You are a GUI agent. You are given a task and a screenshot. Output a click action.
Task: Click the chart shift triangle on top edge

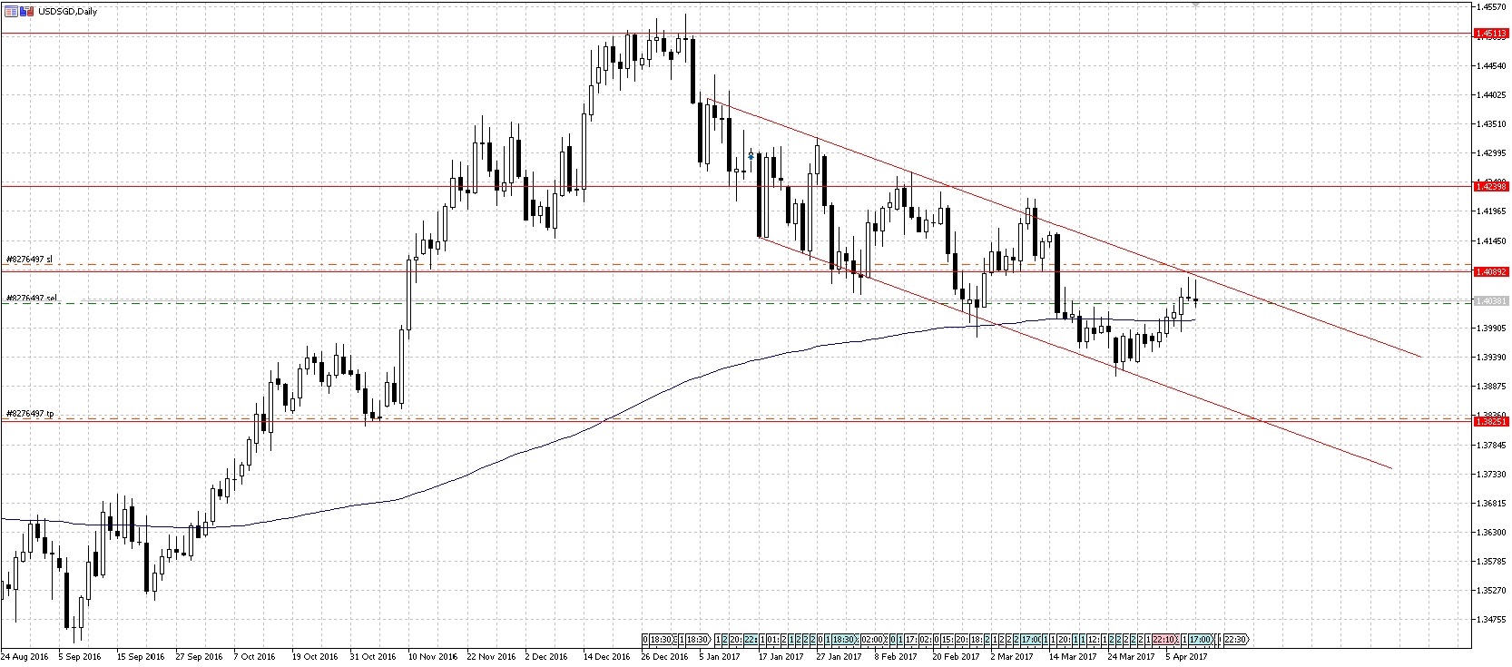click(1197, 5)
